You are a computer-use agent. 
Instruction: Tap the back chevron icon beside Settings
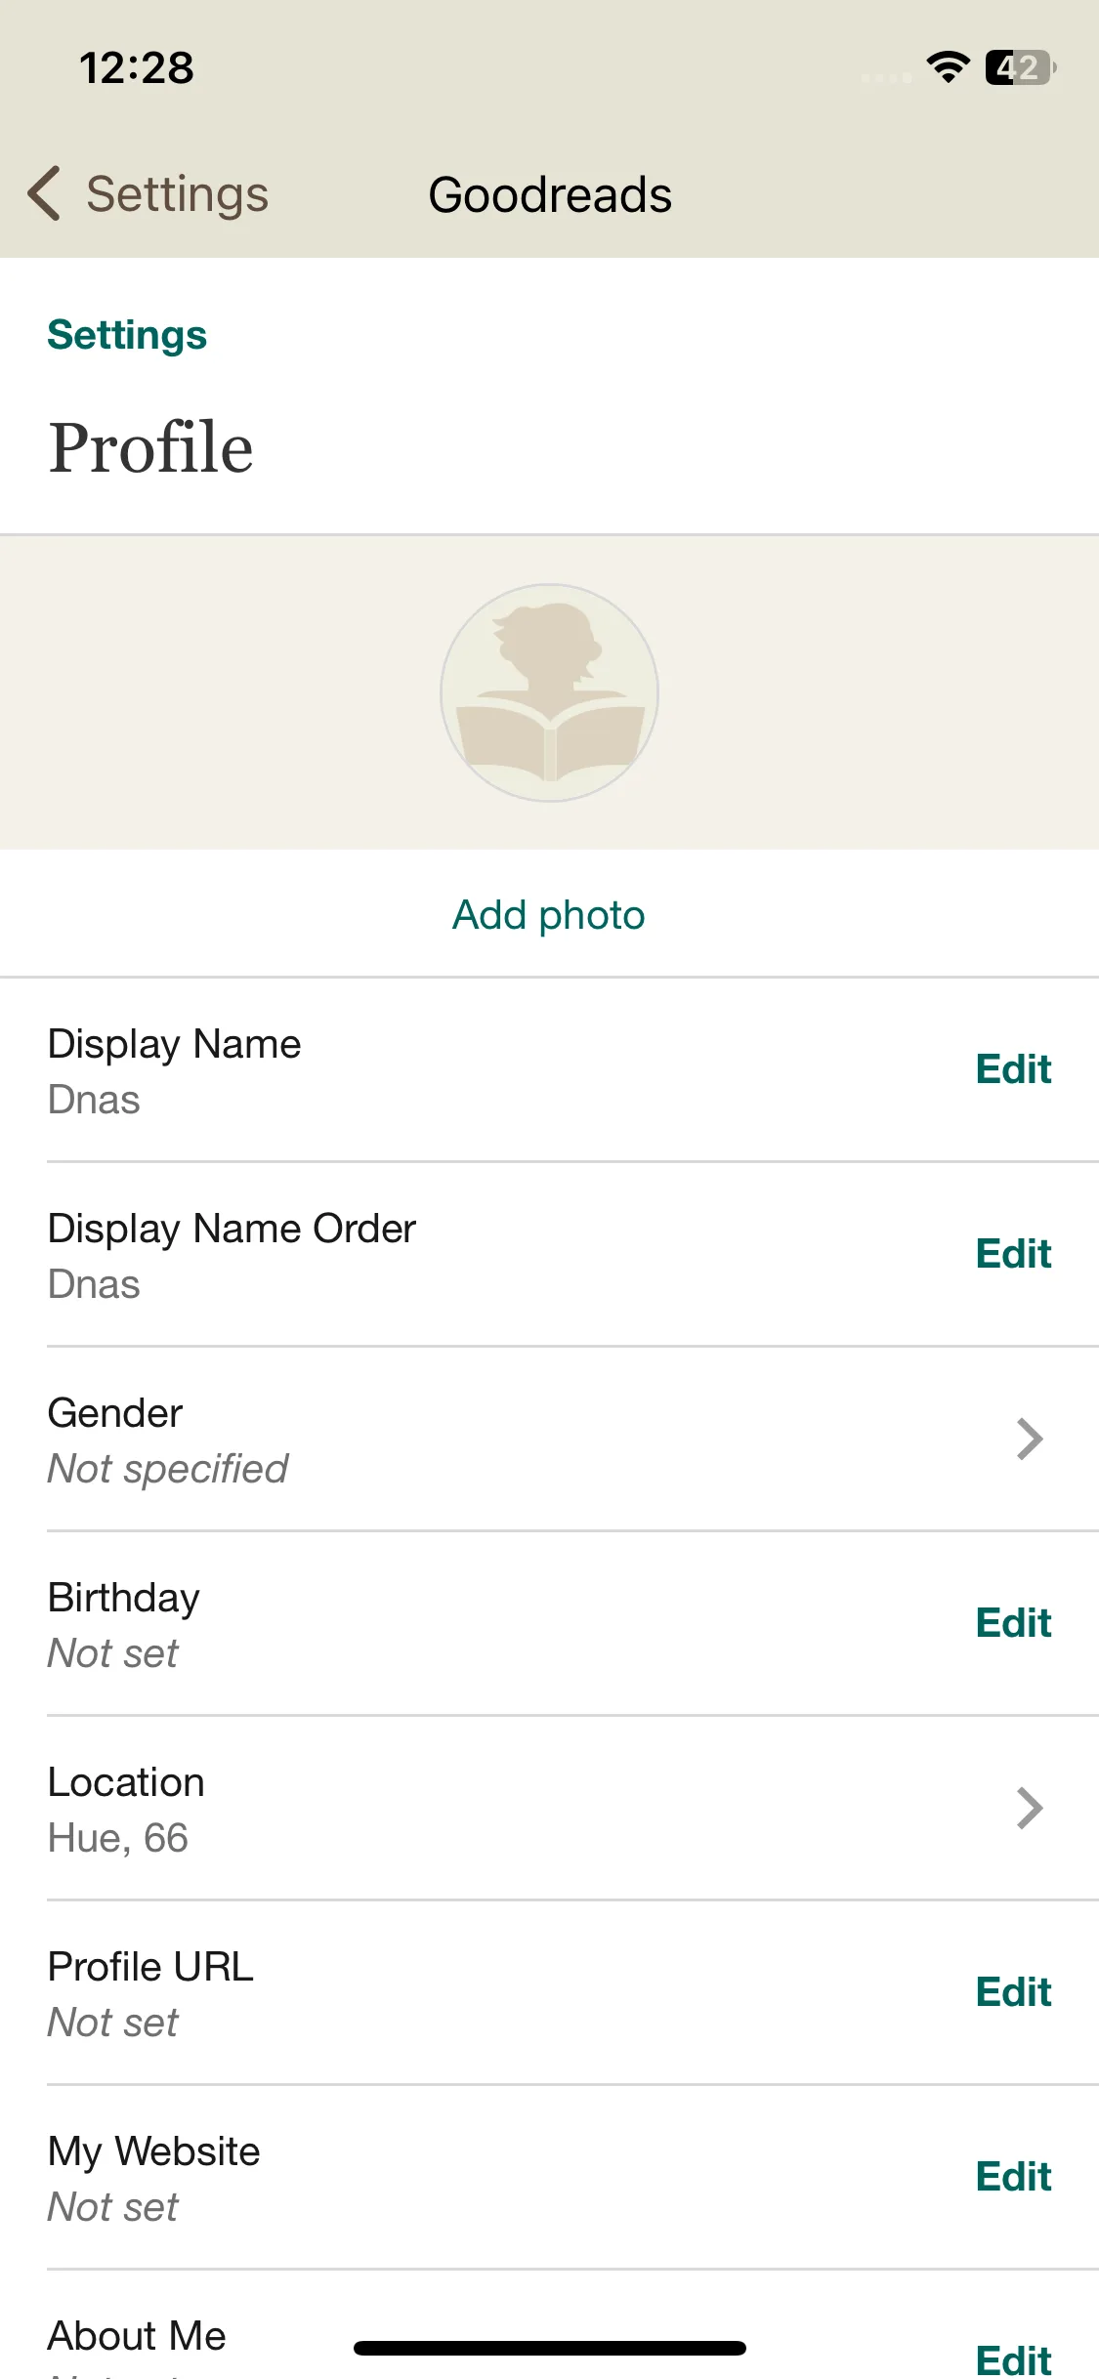pyautogui.click(x=44, y=193)
